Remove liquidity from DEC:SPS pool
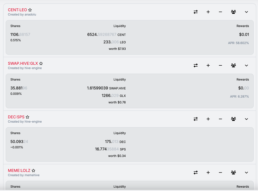The image size is (258, 191). click(220, 119)
